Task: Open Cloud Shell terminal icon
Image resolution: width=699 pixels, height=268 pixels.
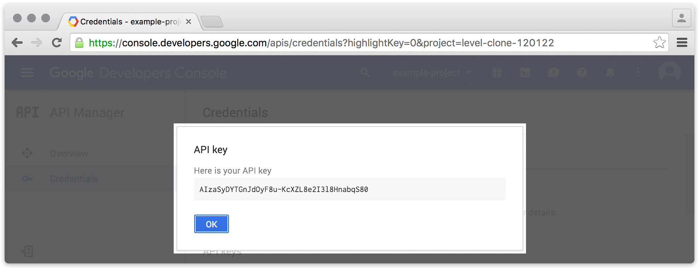Action: point(525,73)
